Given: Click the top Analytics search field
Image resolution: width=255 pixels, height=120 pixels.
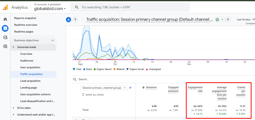Looking at the screenshot, I should click(x=130, y=7).
